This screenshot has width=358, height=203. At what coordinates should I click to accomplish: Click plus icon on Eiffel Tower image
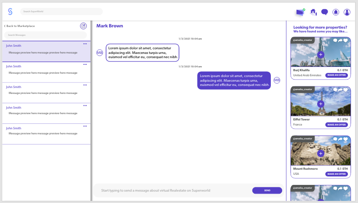click(321, 104)
